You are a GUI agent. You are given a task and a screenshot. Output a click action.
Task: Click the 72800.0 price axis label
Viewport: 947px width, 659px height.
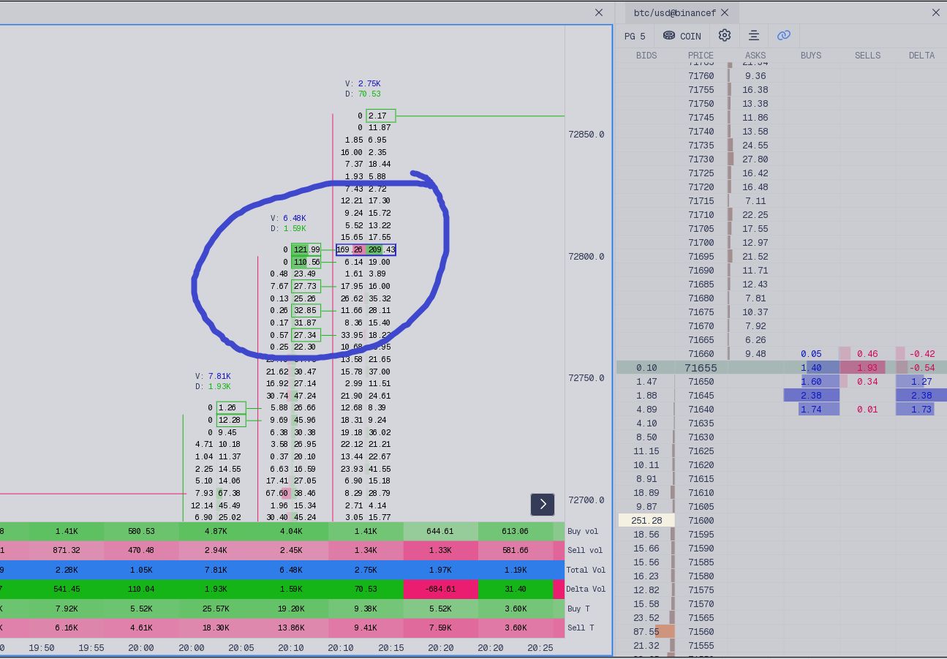[x=586, y=257]
